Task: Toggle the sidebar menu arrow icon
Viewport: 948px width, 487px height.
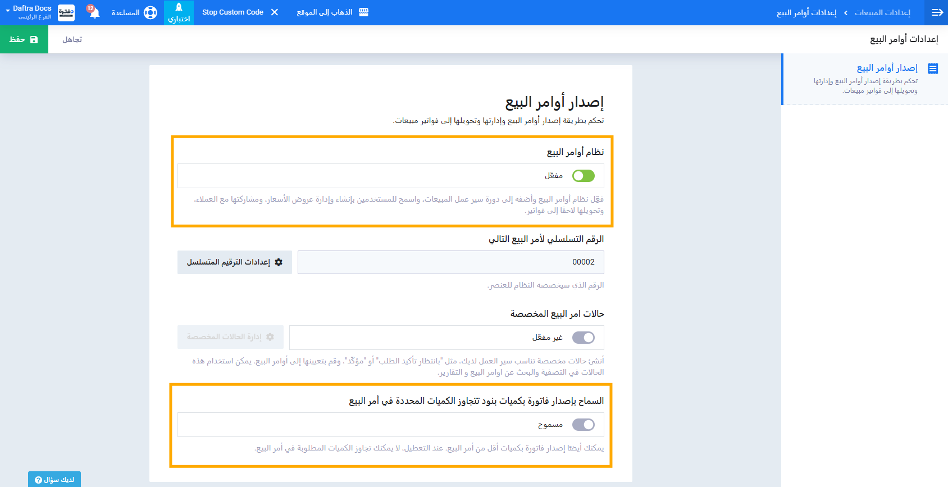Action: pyautogui.click(x=937, y=12)
